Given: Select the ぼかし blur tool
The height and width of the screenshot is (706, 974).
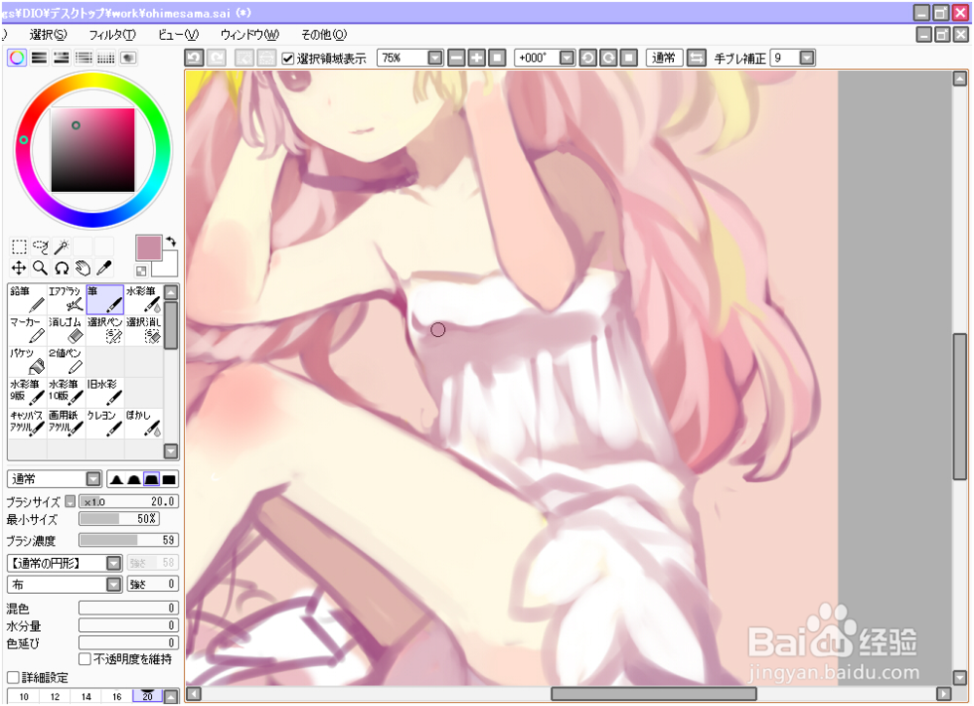Looking at the screenshot, I should coord(143,424).
